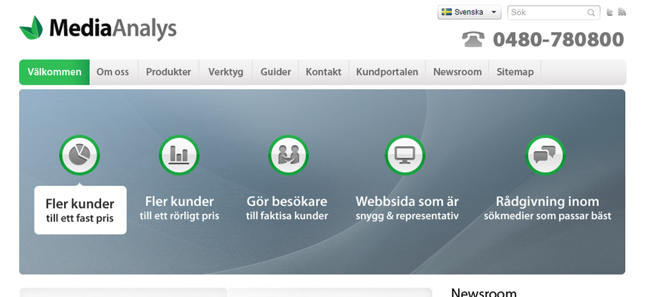Select the pie chart circle icon
Viewport: 647px width, 297px height.
[x=79, y=155]
